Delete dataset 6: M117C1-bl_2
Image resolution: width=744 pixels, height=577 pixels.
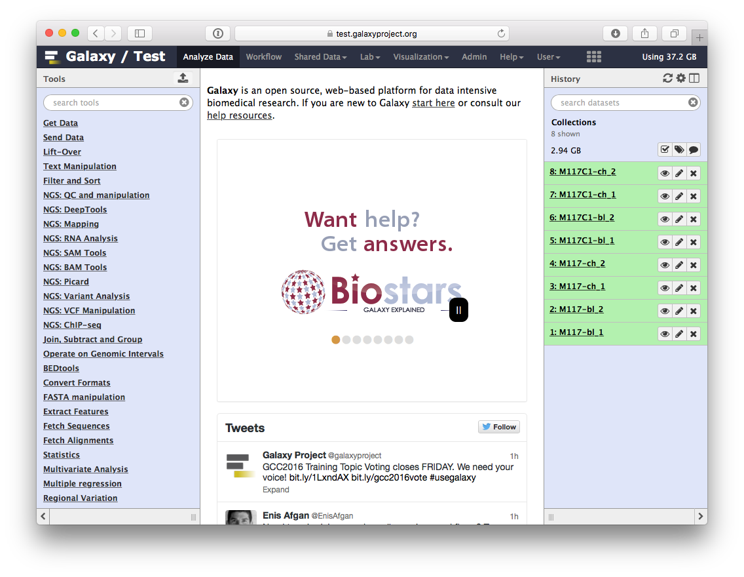pyautogui.click(x=693, y=219)
